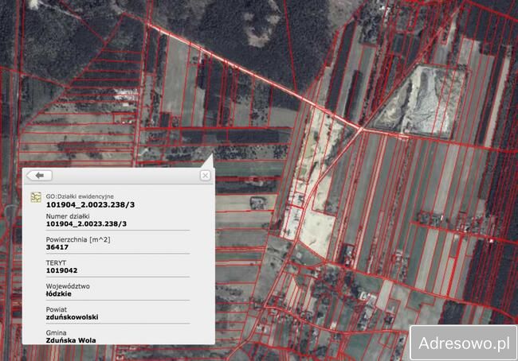Click the Powierzchnia [m^2] label
Viewport: 518px width, 361px height.
pyautogui.click(x=78, y=239)
